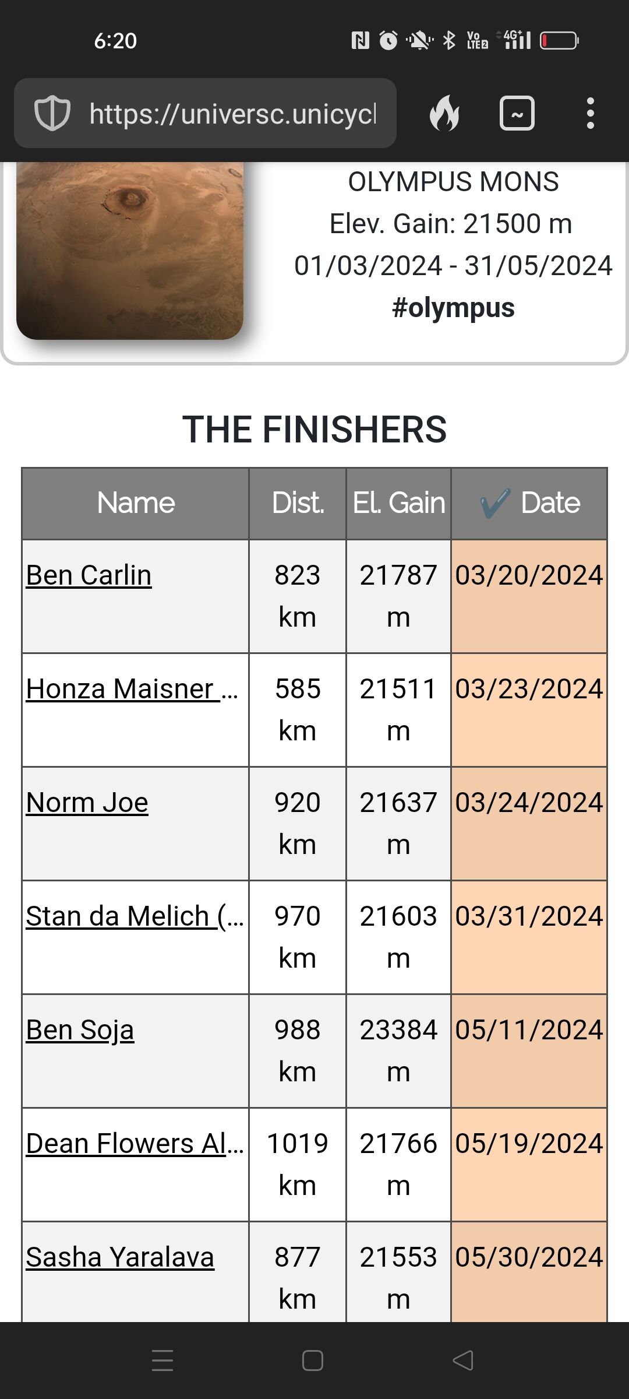Tap the El. Gain column header
The width and height of the screenshot is (629, 1399).
point(399,503)
